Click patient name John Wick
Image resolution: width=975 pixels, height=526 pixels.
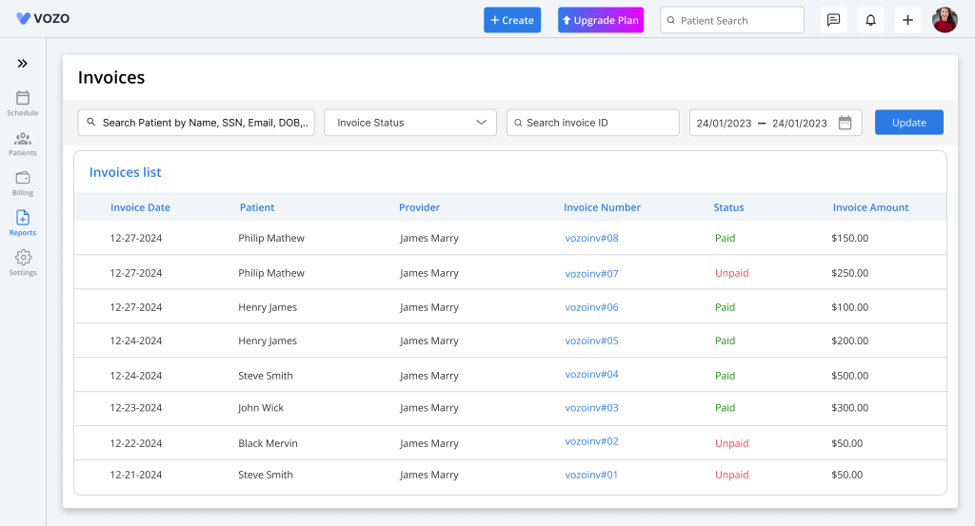261,407
